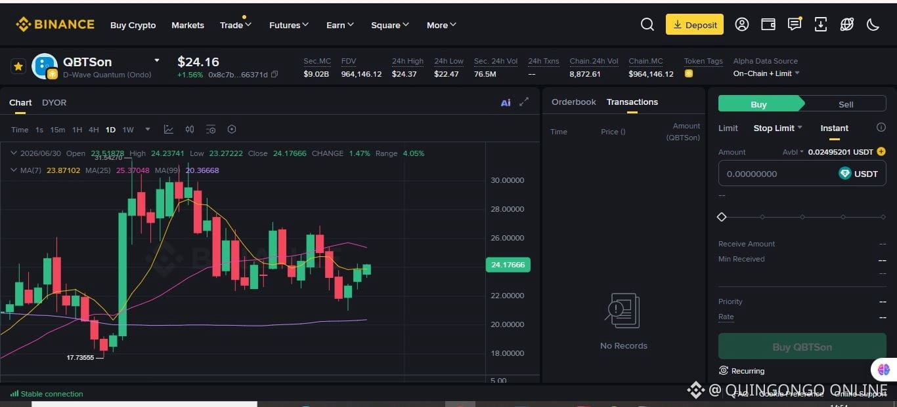Image resolution: width=897 pixels, height=407 pixels.
Task: Click the Binance logo
Action: click(55, 25)
